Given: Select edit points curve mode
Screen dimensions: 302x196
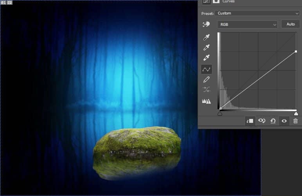Looking at the screenshot, I should (x=207, y=69).
